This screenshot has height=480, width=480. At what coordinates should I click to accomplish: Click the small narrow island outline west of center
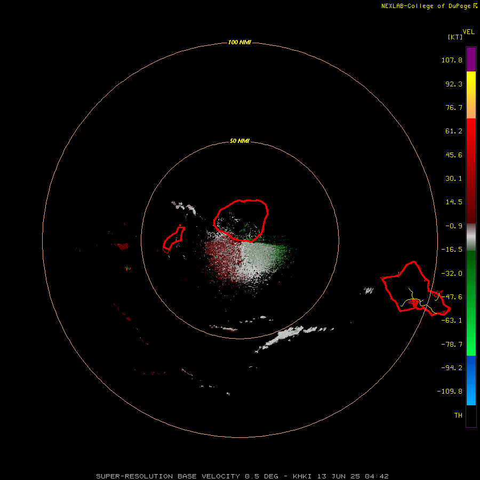(174, 239)
